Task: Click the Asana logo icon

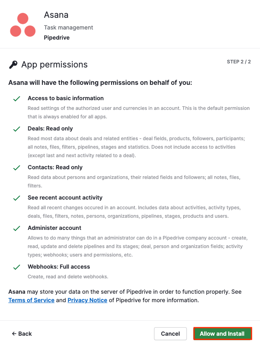Action: click(23, 25)
